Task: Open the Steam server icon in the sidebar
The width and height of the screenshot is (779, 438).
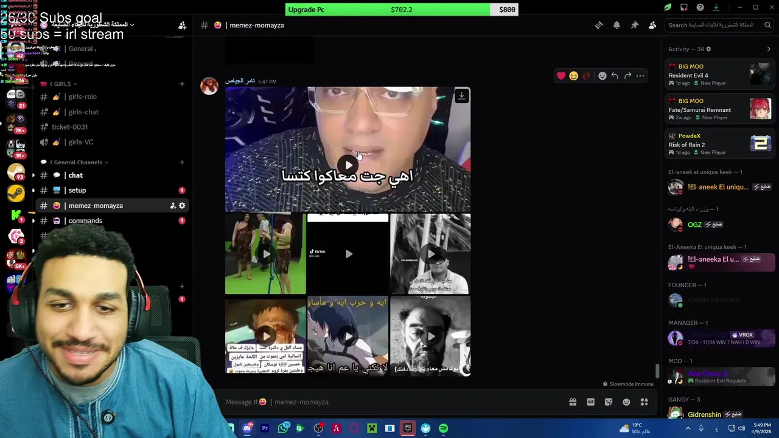Action: coord(16,193)
